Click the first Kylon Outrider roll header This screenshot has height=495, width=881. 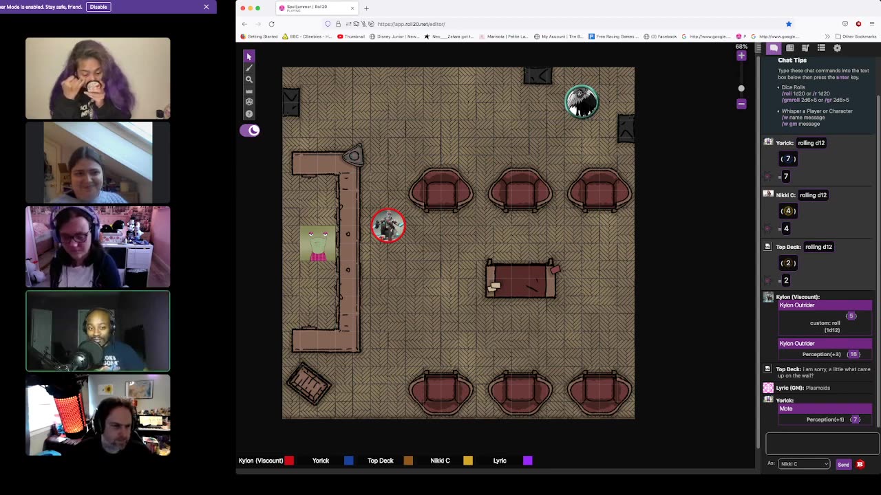[x=825, y=305]
